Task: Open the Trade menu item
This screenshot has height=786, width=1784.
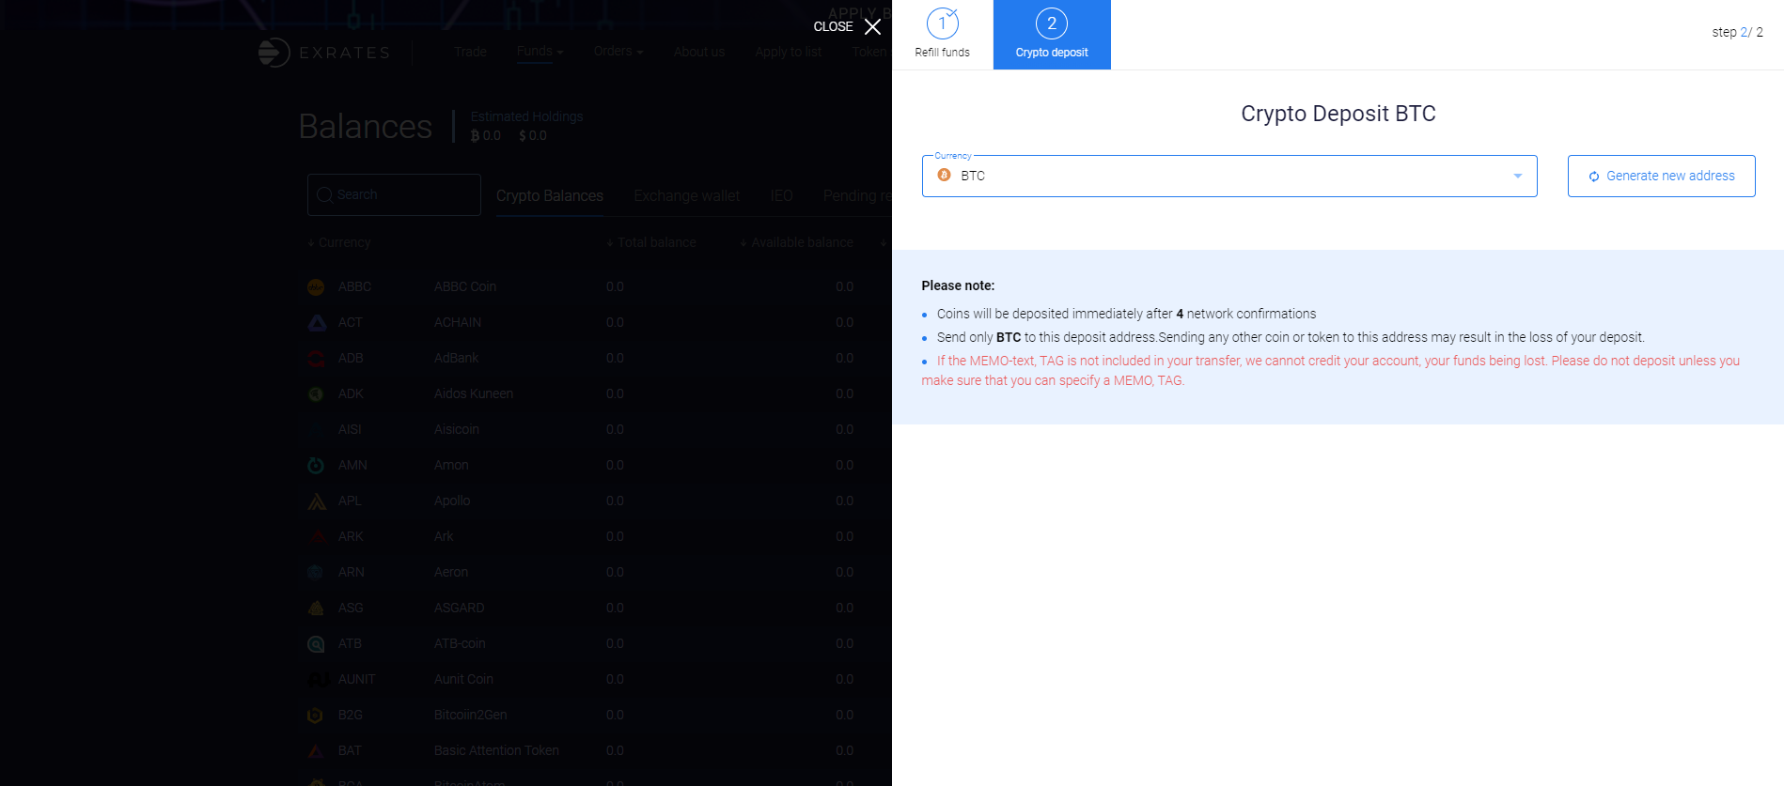Action: (x=470, y=52)
